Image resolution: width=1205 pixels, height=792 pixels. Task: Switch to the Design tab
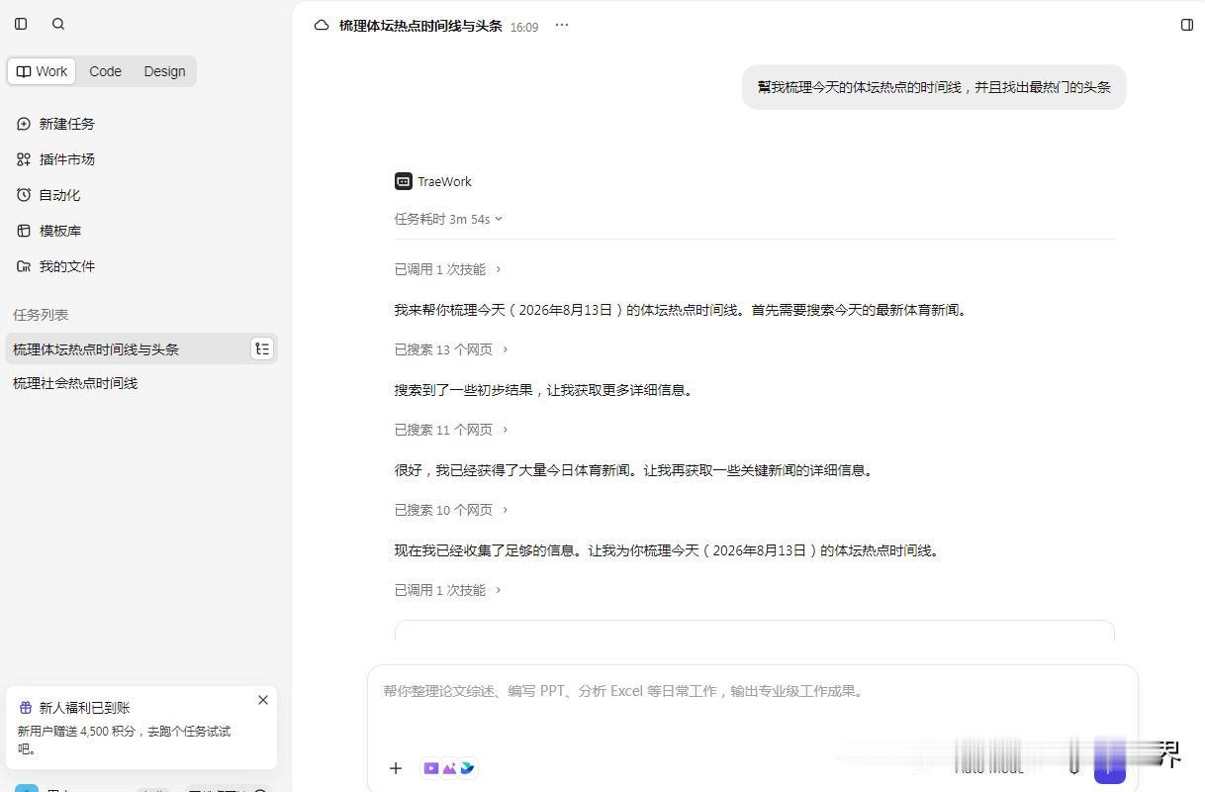click(164, 71)
